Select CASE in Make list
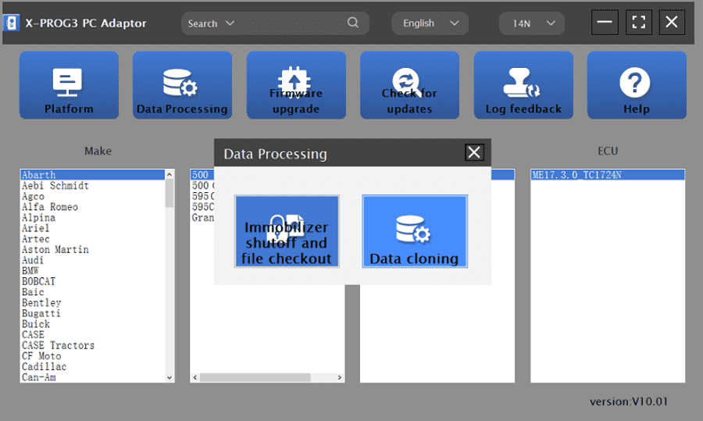 click(x=92, y=334)
